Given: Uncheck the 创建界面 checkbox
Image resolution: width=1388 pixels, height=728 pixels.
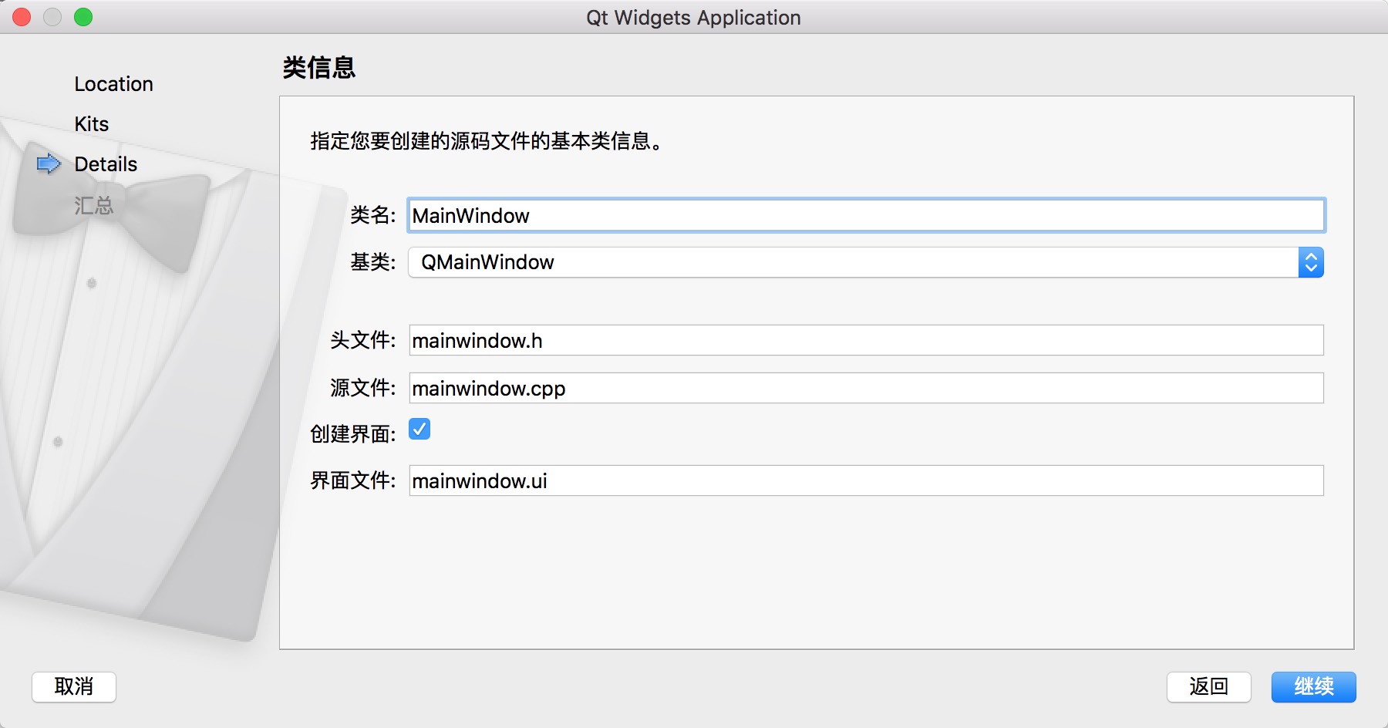Looking at the screenshot, I should tap(419, 429).
